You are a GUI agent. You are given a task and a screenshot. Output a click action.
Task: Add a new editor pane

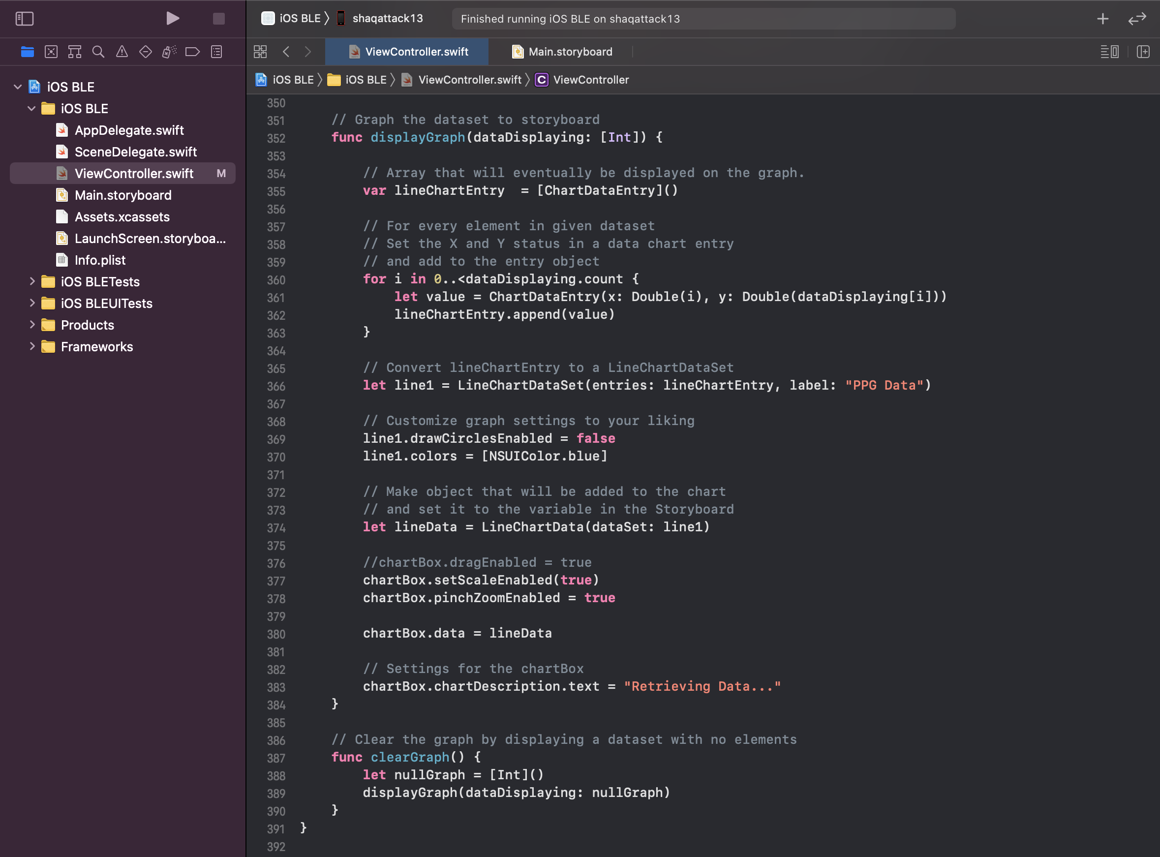click(x=1143, y=51)
